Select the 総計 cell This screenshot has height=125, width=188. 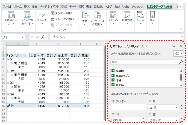point(18,106)
